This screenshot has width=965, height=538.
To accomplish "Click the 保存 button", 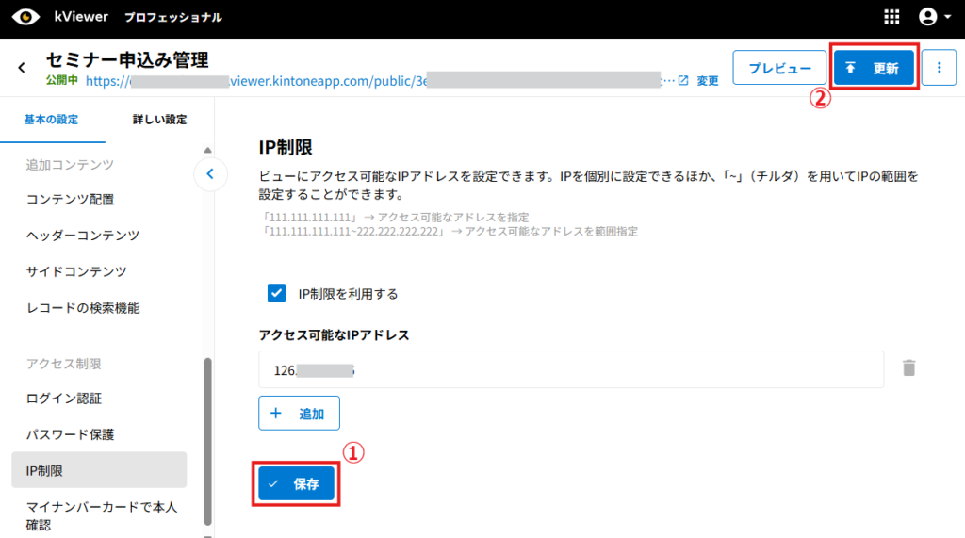I will [x=295, y=484].
